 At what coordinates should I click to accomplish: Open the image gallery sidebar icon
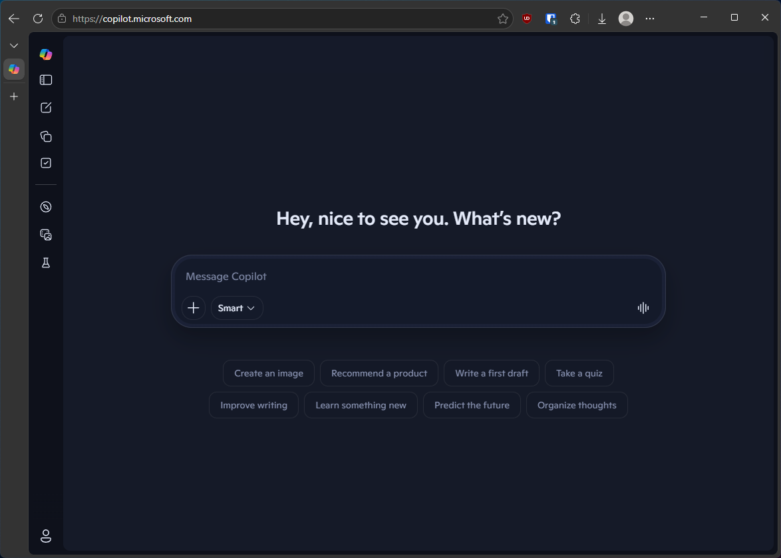click(x=46, y=235)
